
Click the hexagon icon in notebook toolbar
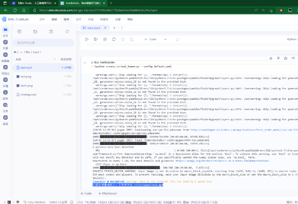[178, 40]
